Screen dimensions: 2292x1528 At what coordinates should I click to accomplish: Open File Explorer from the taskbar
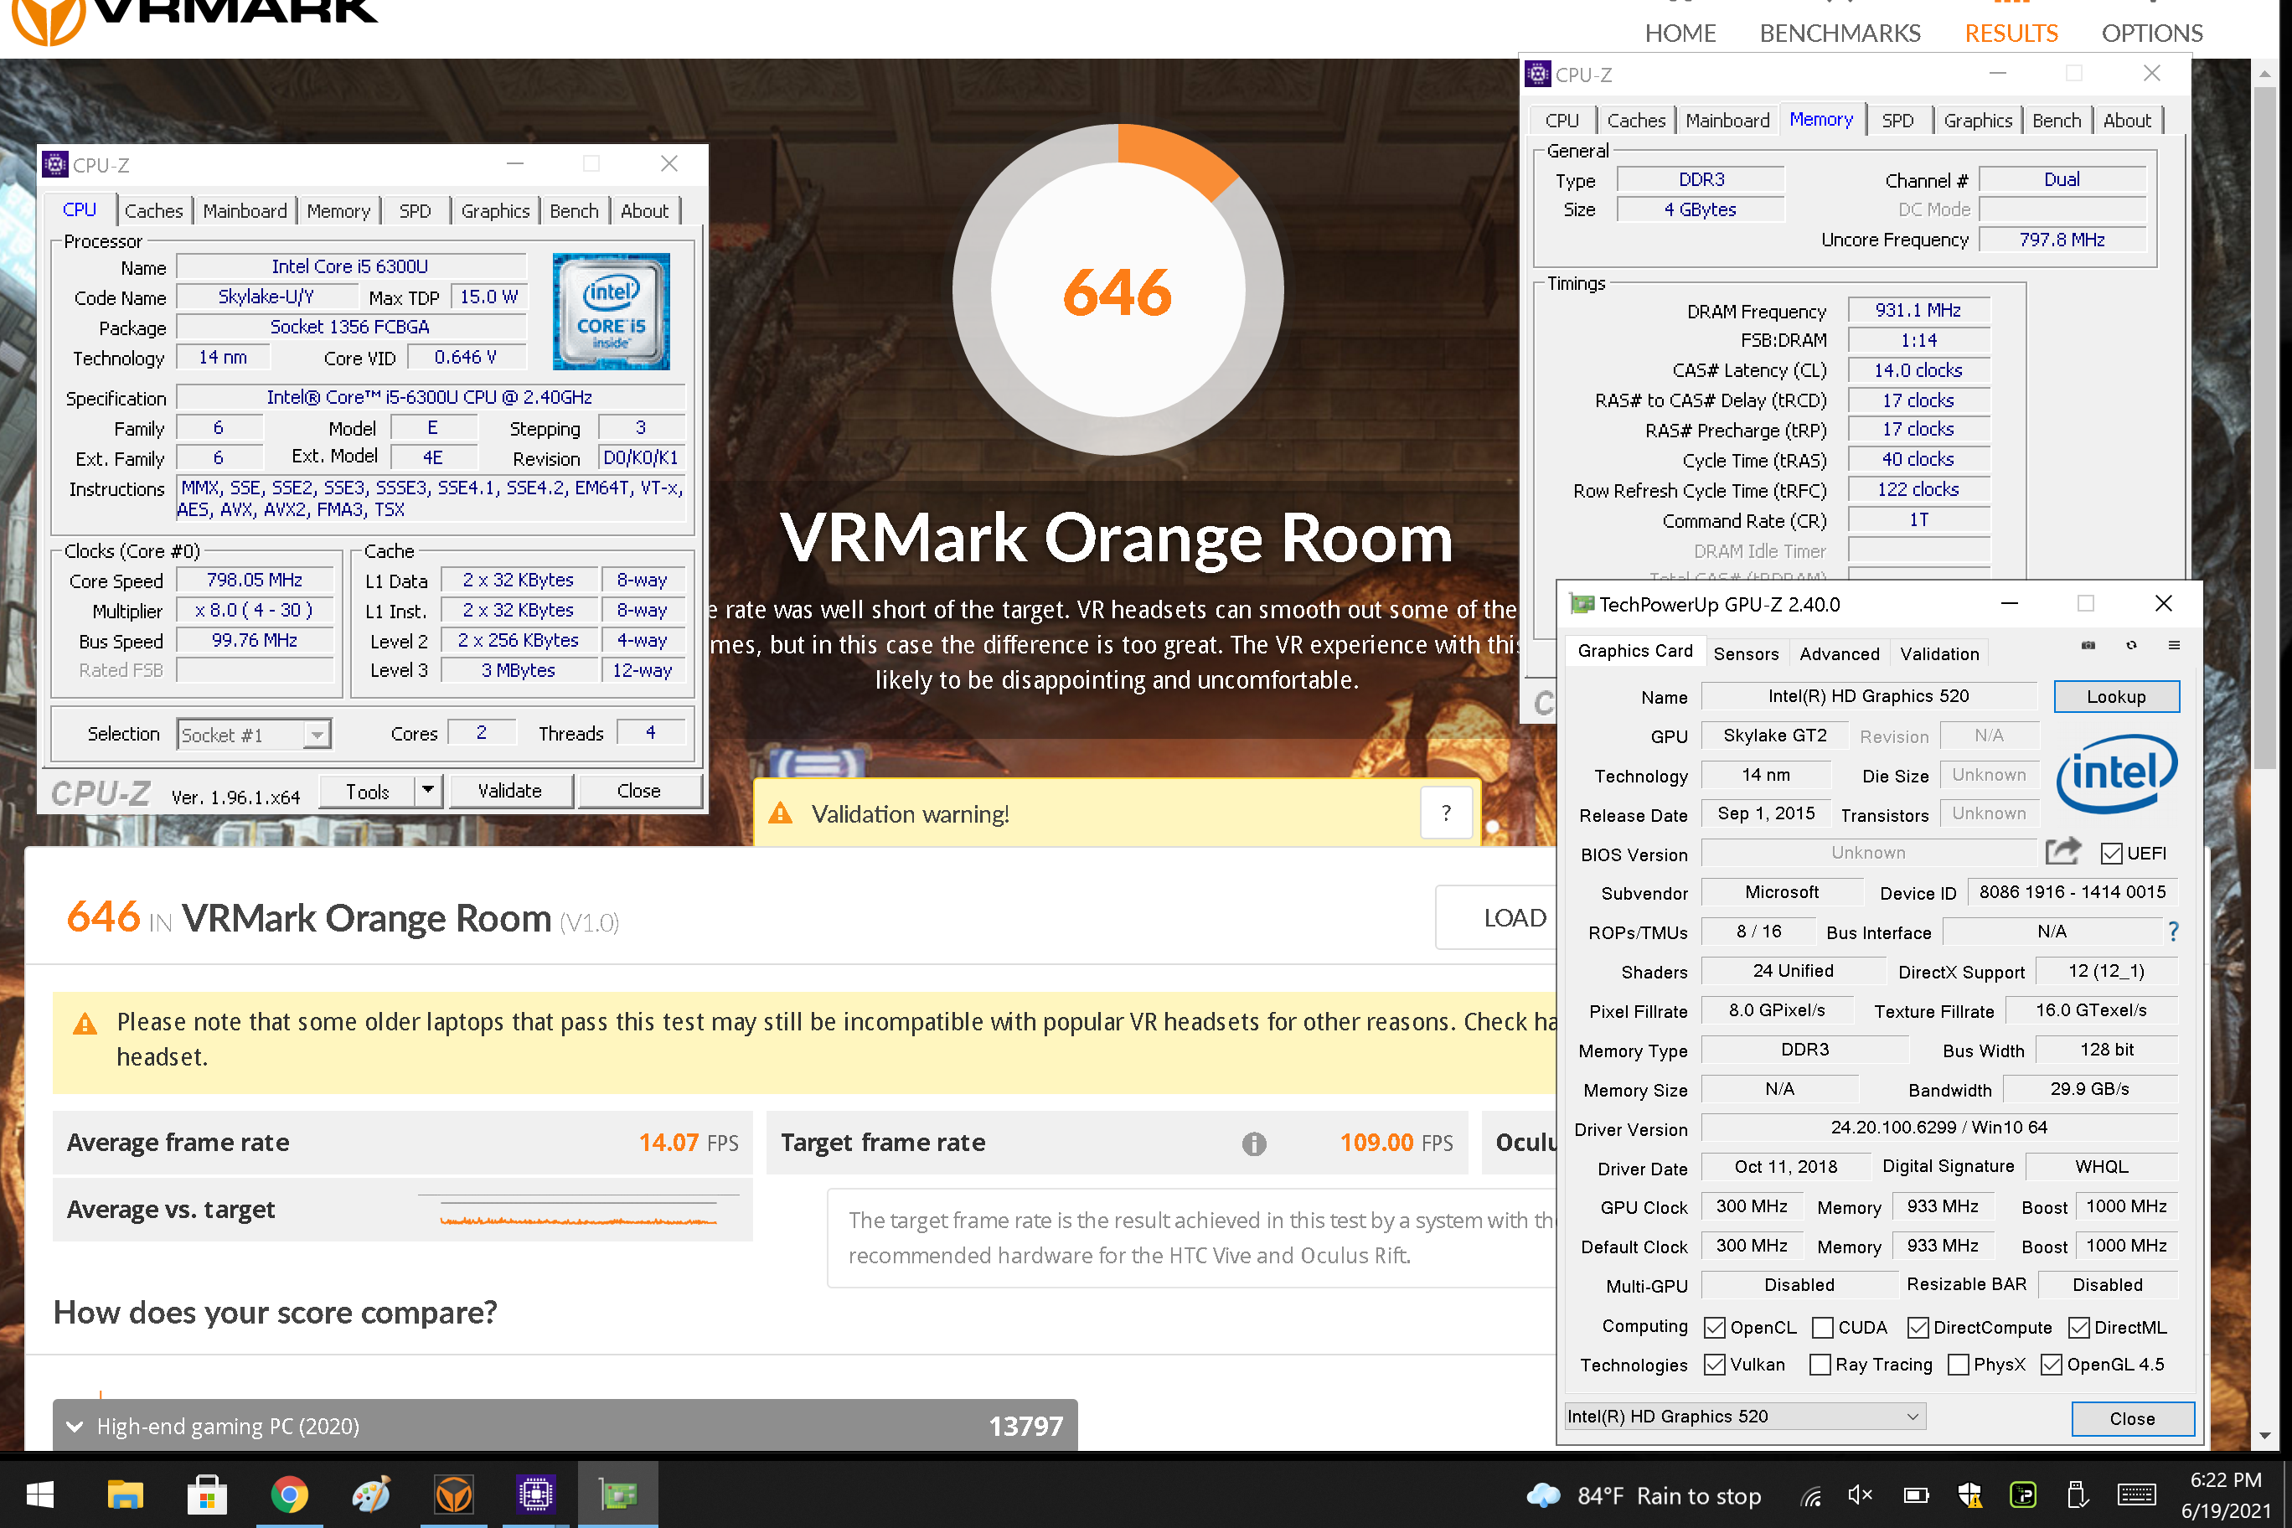pos(125,1494)
